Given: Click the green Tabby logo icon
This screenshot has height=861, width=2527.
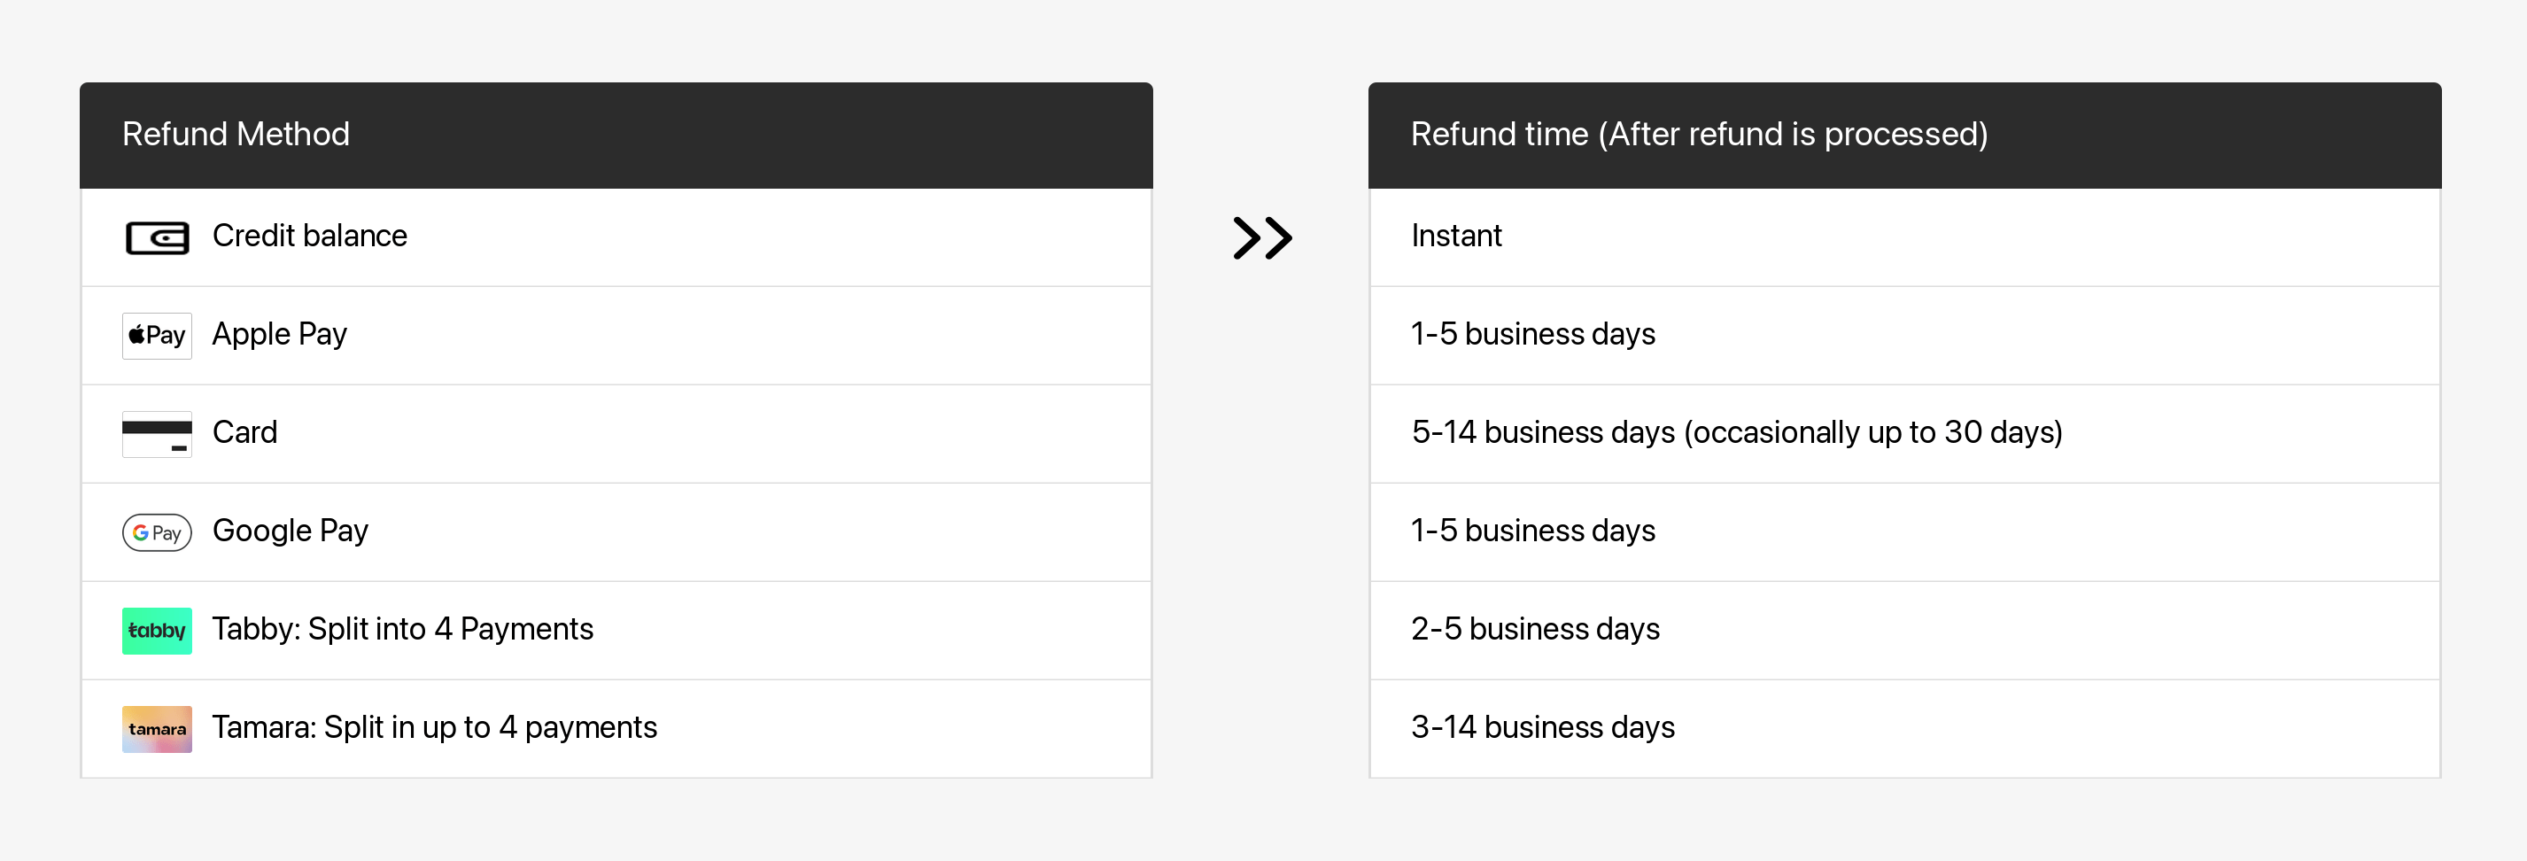Looking at the screenshot, I should click(157, 631).
